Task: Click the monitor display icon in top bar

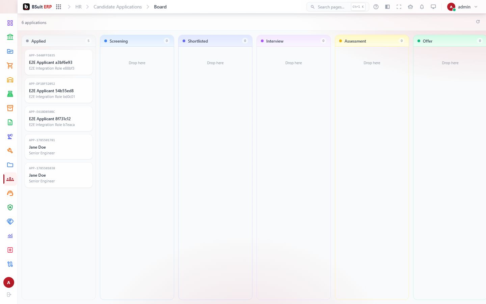Action: (433, 7)
